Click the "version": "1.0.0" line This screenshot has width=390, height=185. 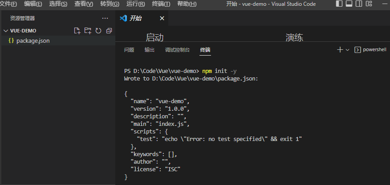tap(160, 109)
